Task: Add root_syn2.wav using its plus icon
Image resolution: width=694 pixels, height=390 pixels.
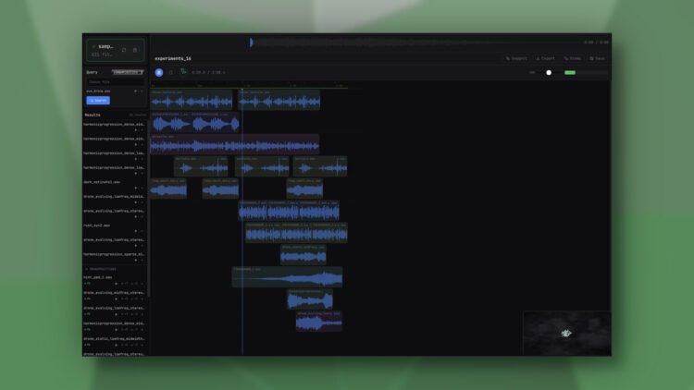Action: [x=143, y=231]
